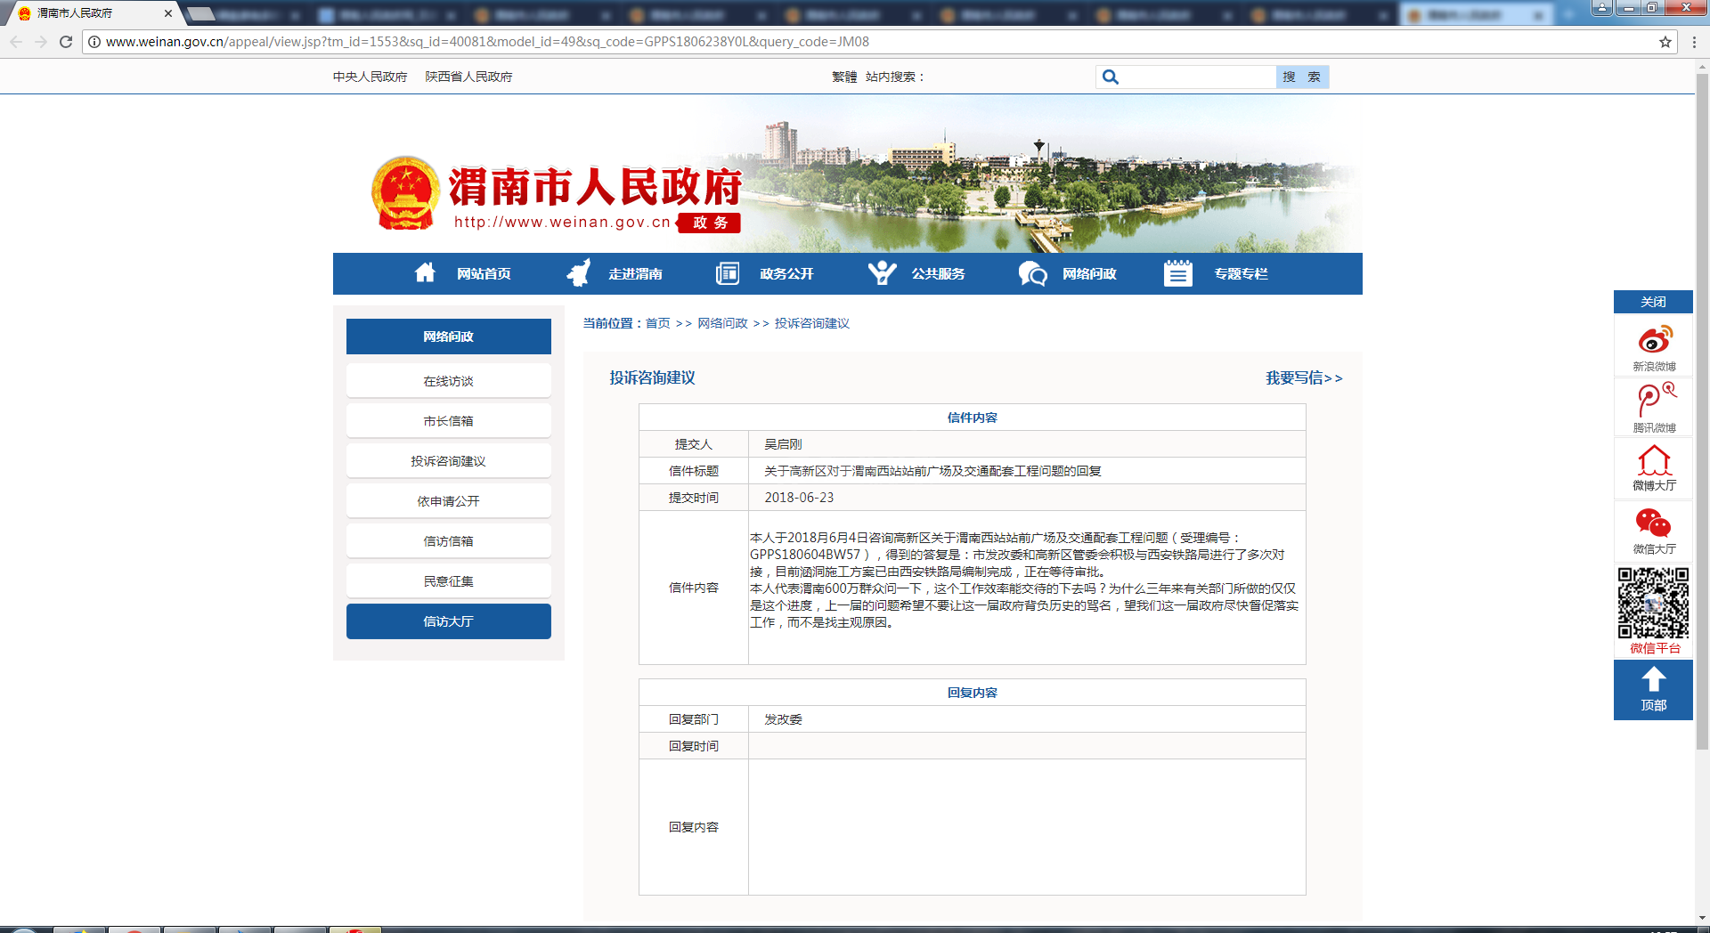The width and height of the screenshot is (1710, 933).
Task: Open the 新浪微博 icon in sidebar
Action: point(1654,340)
